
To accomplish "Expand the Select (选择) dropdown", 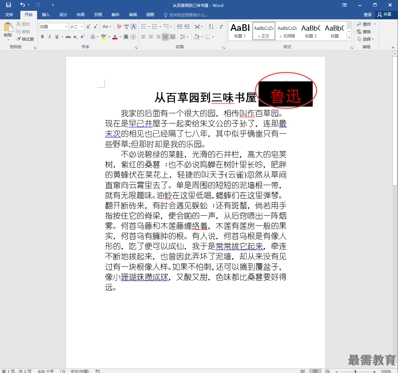I will 366,39.
